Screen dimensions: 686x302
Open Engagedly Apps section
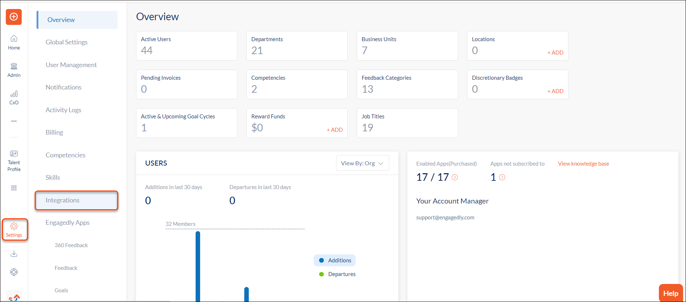(x=68, y=223)
